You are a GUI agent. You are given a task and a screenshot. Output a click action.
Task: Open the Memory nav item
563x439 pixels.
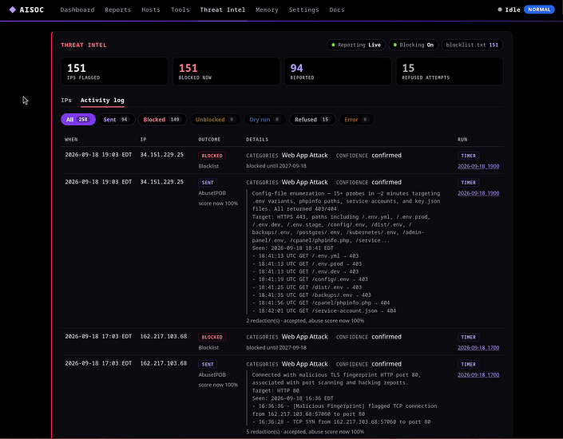[x=267, y=10]
